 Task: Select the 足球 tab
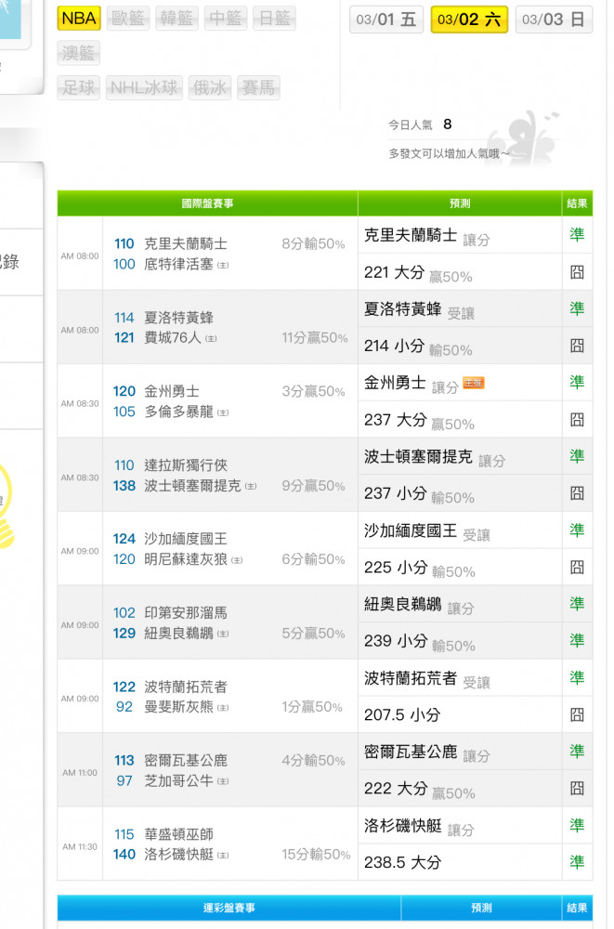tap(79, 87)
